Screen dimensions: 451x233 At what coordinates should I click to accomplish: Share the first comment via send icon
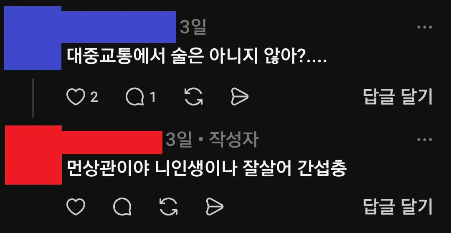[240, 97]
